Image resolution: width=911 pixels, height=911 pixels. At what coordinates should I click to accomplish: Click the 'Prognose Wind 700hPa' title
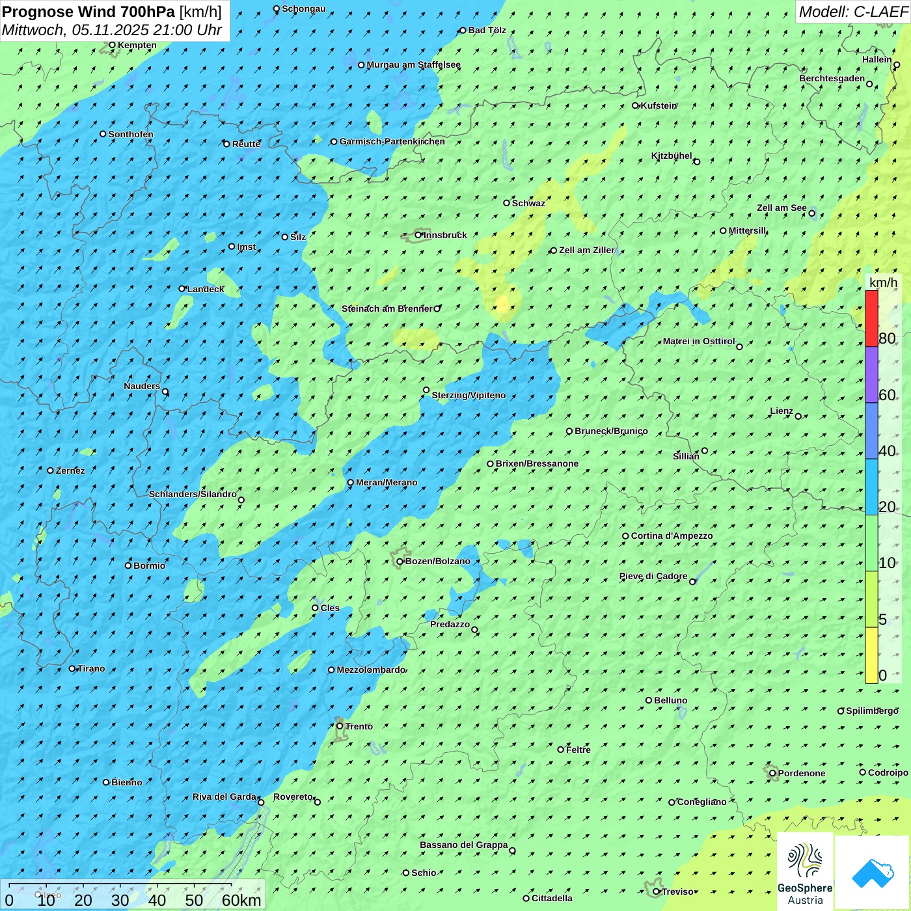click(88, 12)
